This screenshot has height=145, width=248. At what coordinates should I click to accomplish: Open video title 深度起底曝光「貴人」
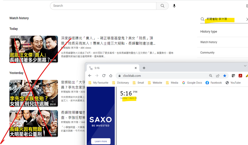coord(108,41)
